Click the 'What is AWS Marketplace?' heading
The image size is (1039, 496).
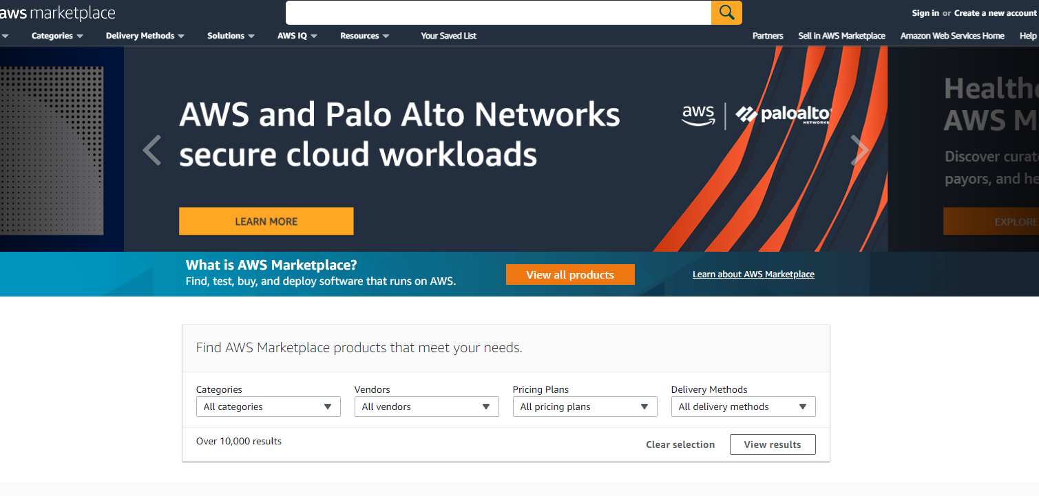tap(271, 265)
